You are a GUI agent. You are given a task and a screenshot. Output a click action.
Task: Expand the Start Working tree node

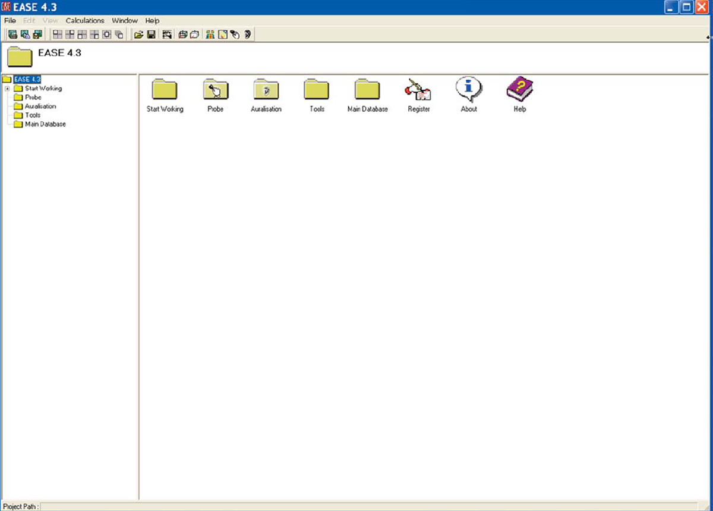point(7,89)
